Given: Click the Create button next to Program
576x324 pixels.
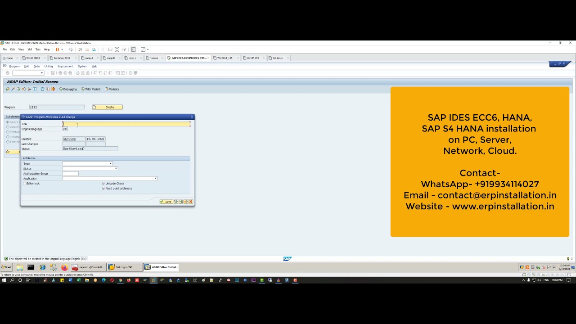Looking at the screenshot, I should click(x=107, y=107).
